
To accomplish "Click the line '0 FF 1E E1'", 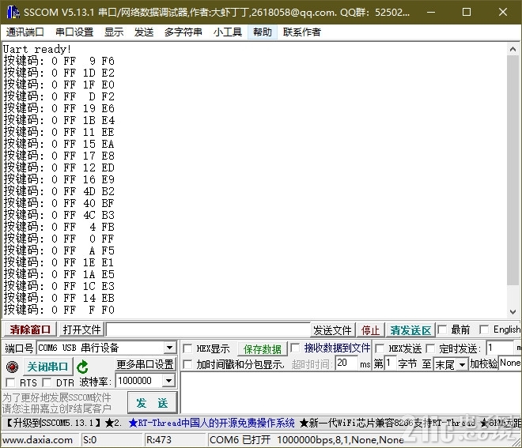I will click(59, 262).
